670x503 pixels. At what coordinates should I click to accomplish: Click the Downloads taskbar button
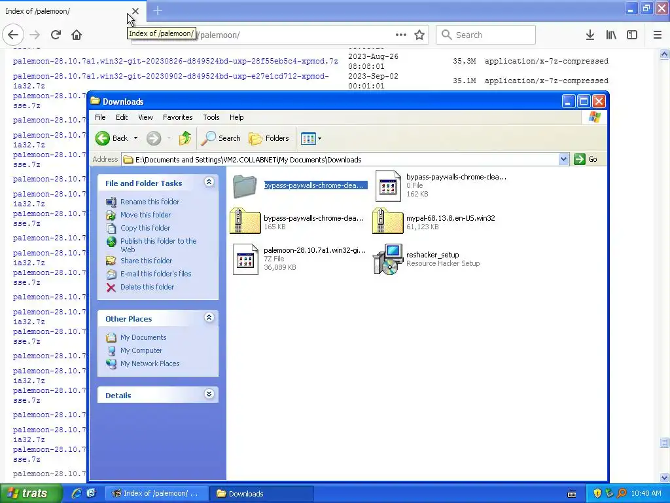[262, 493]
